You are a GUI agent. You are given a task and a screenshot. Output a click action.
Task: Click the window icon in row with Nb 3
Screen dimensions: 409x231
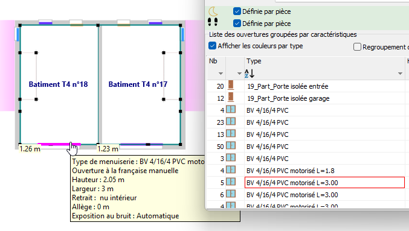231,158
